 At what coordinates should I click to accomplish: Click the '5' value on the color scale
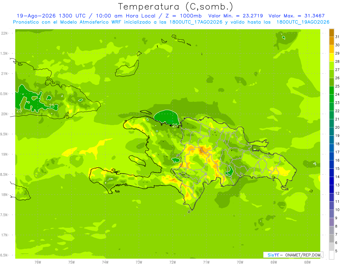pyautogui.click(x=336, y=251)
